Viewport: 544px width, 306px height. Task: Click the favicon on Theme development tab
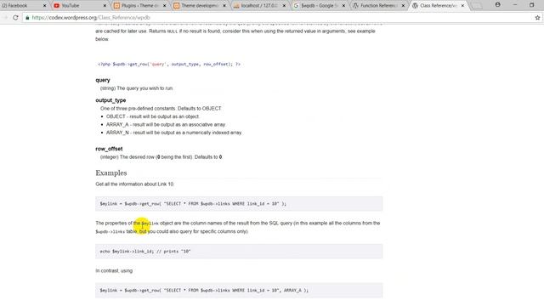(177, 6)
